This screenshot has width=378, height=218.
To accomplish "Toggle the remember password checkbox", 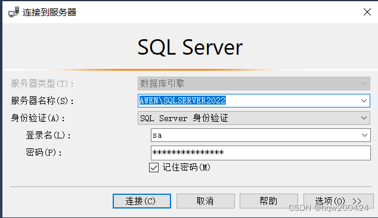I will [x=154, y=168].
